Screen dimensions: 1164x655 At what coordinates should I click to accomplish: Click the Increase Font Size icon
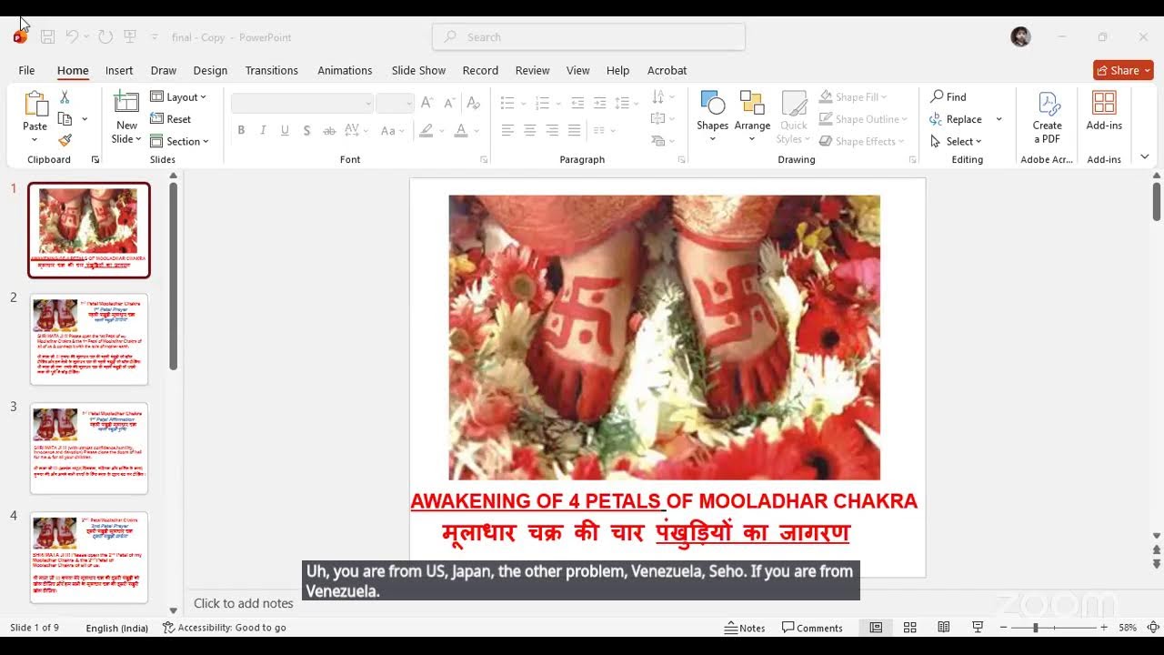426,103
